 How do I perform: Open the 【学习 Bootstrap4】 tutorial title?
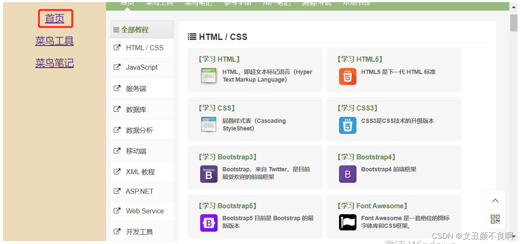(x=366, y=157)
